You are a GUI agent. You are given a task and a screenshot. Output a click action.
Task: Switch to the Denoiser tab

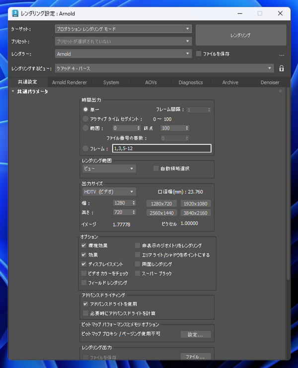pyautogui.click(x=270, y=82)
